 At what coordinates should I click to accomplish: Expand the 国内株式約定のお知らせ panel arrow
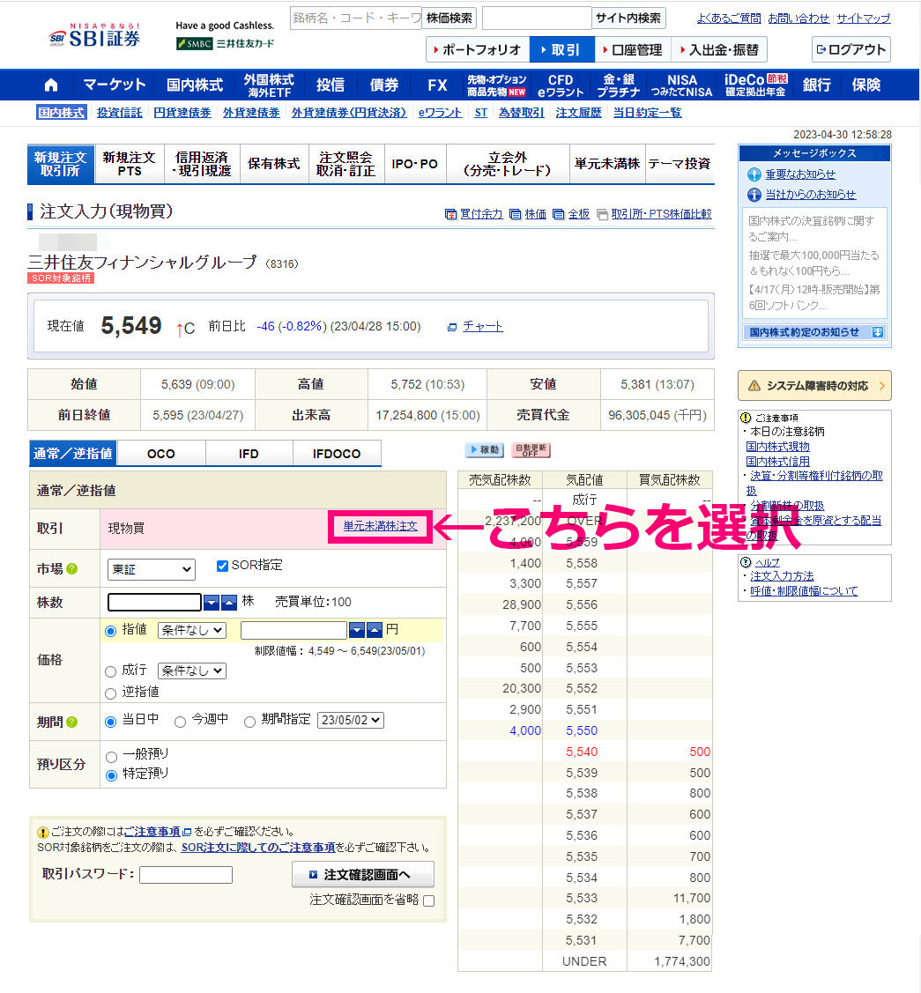click(x=877, y=332)
